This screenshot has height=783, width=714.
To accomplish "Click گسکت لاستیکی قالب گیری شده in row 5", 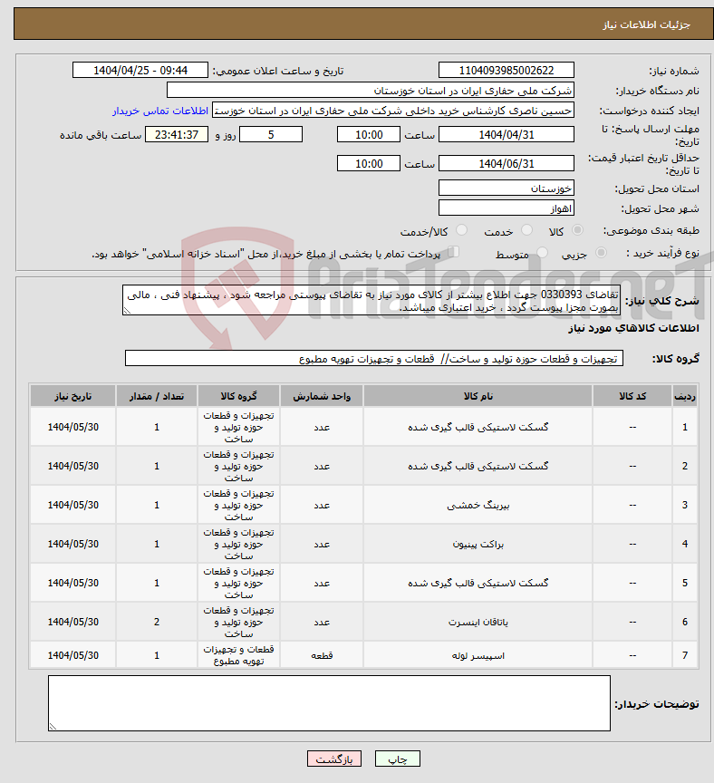I will coord(478,584).
